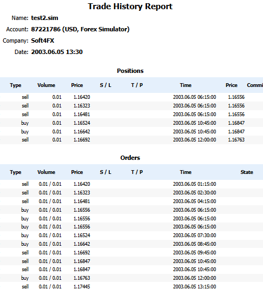Click sell type of order at 13:15:00
Image resolution: width=263 pixels, height=296 pixels.
point(25,287)
